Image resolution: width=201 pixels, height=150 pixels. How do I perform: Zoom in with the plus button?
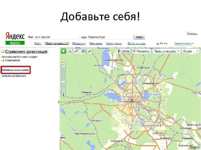click(x=63, y=95)
